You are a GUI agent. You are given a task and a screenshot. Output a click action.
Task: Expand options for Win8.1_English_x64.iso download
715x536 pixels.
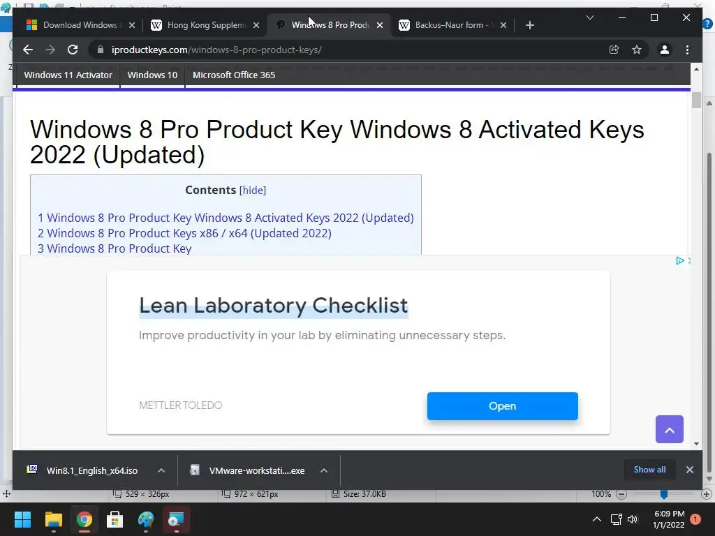[x=161, y=470]
